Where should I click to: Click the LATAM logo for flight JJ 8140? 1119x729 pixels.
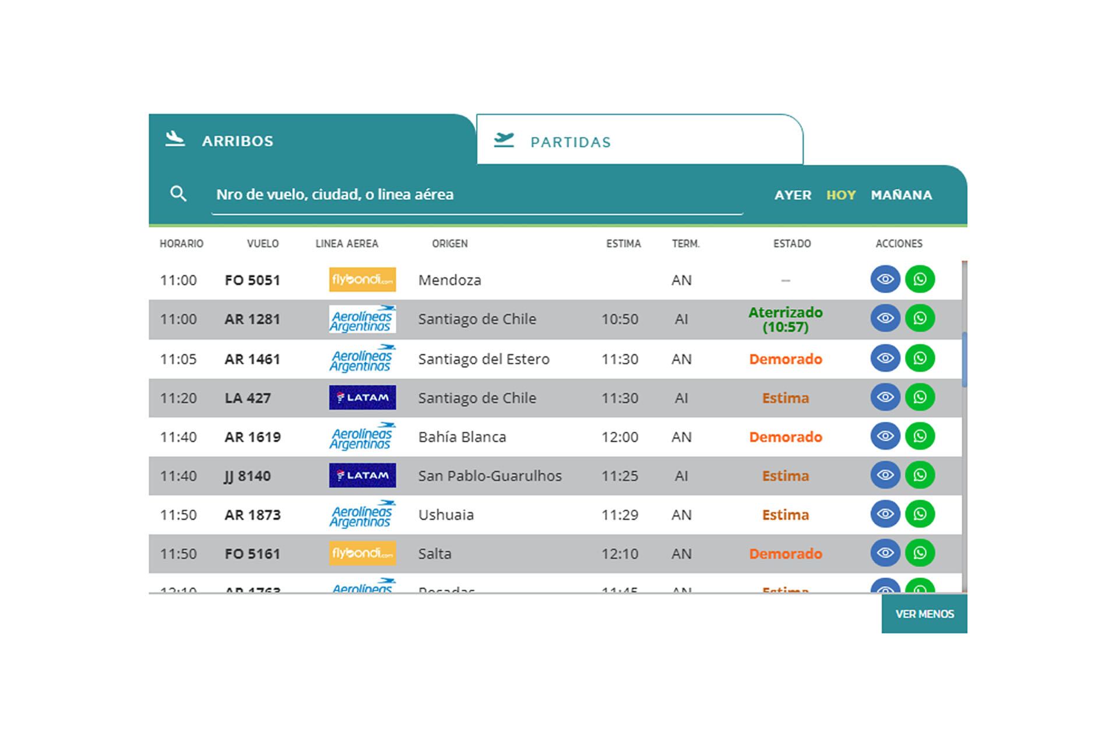click(362, 475)
